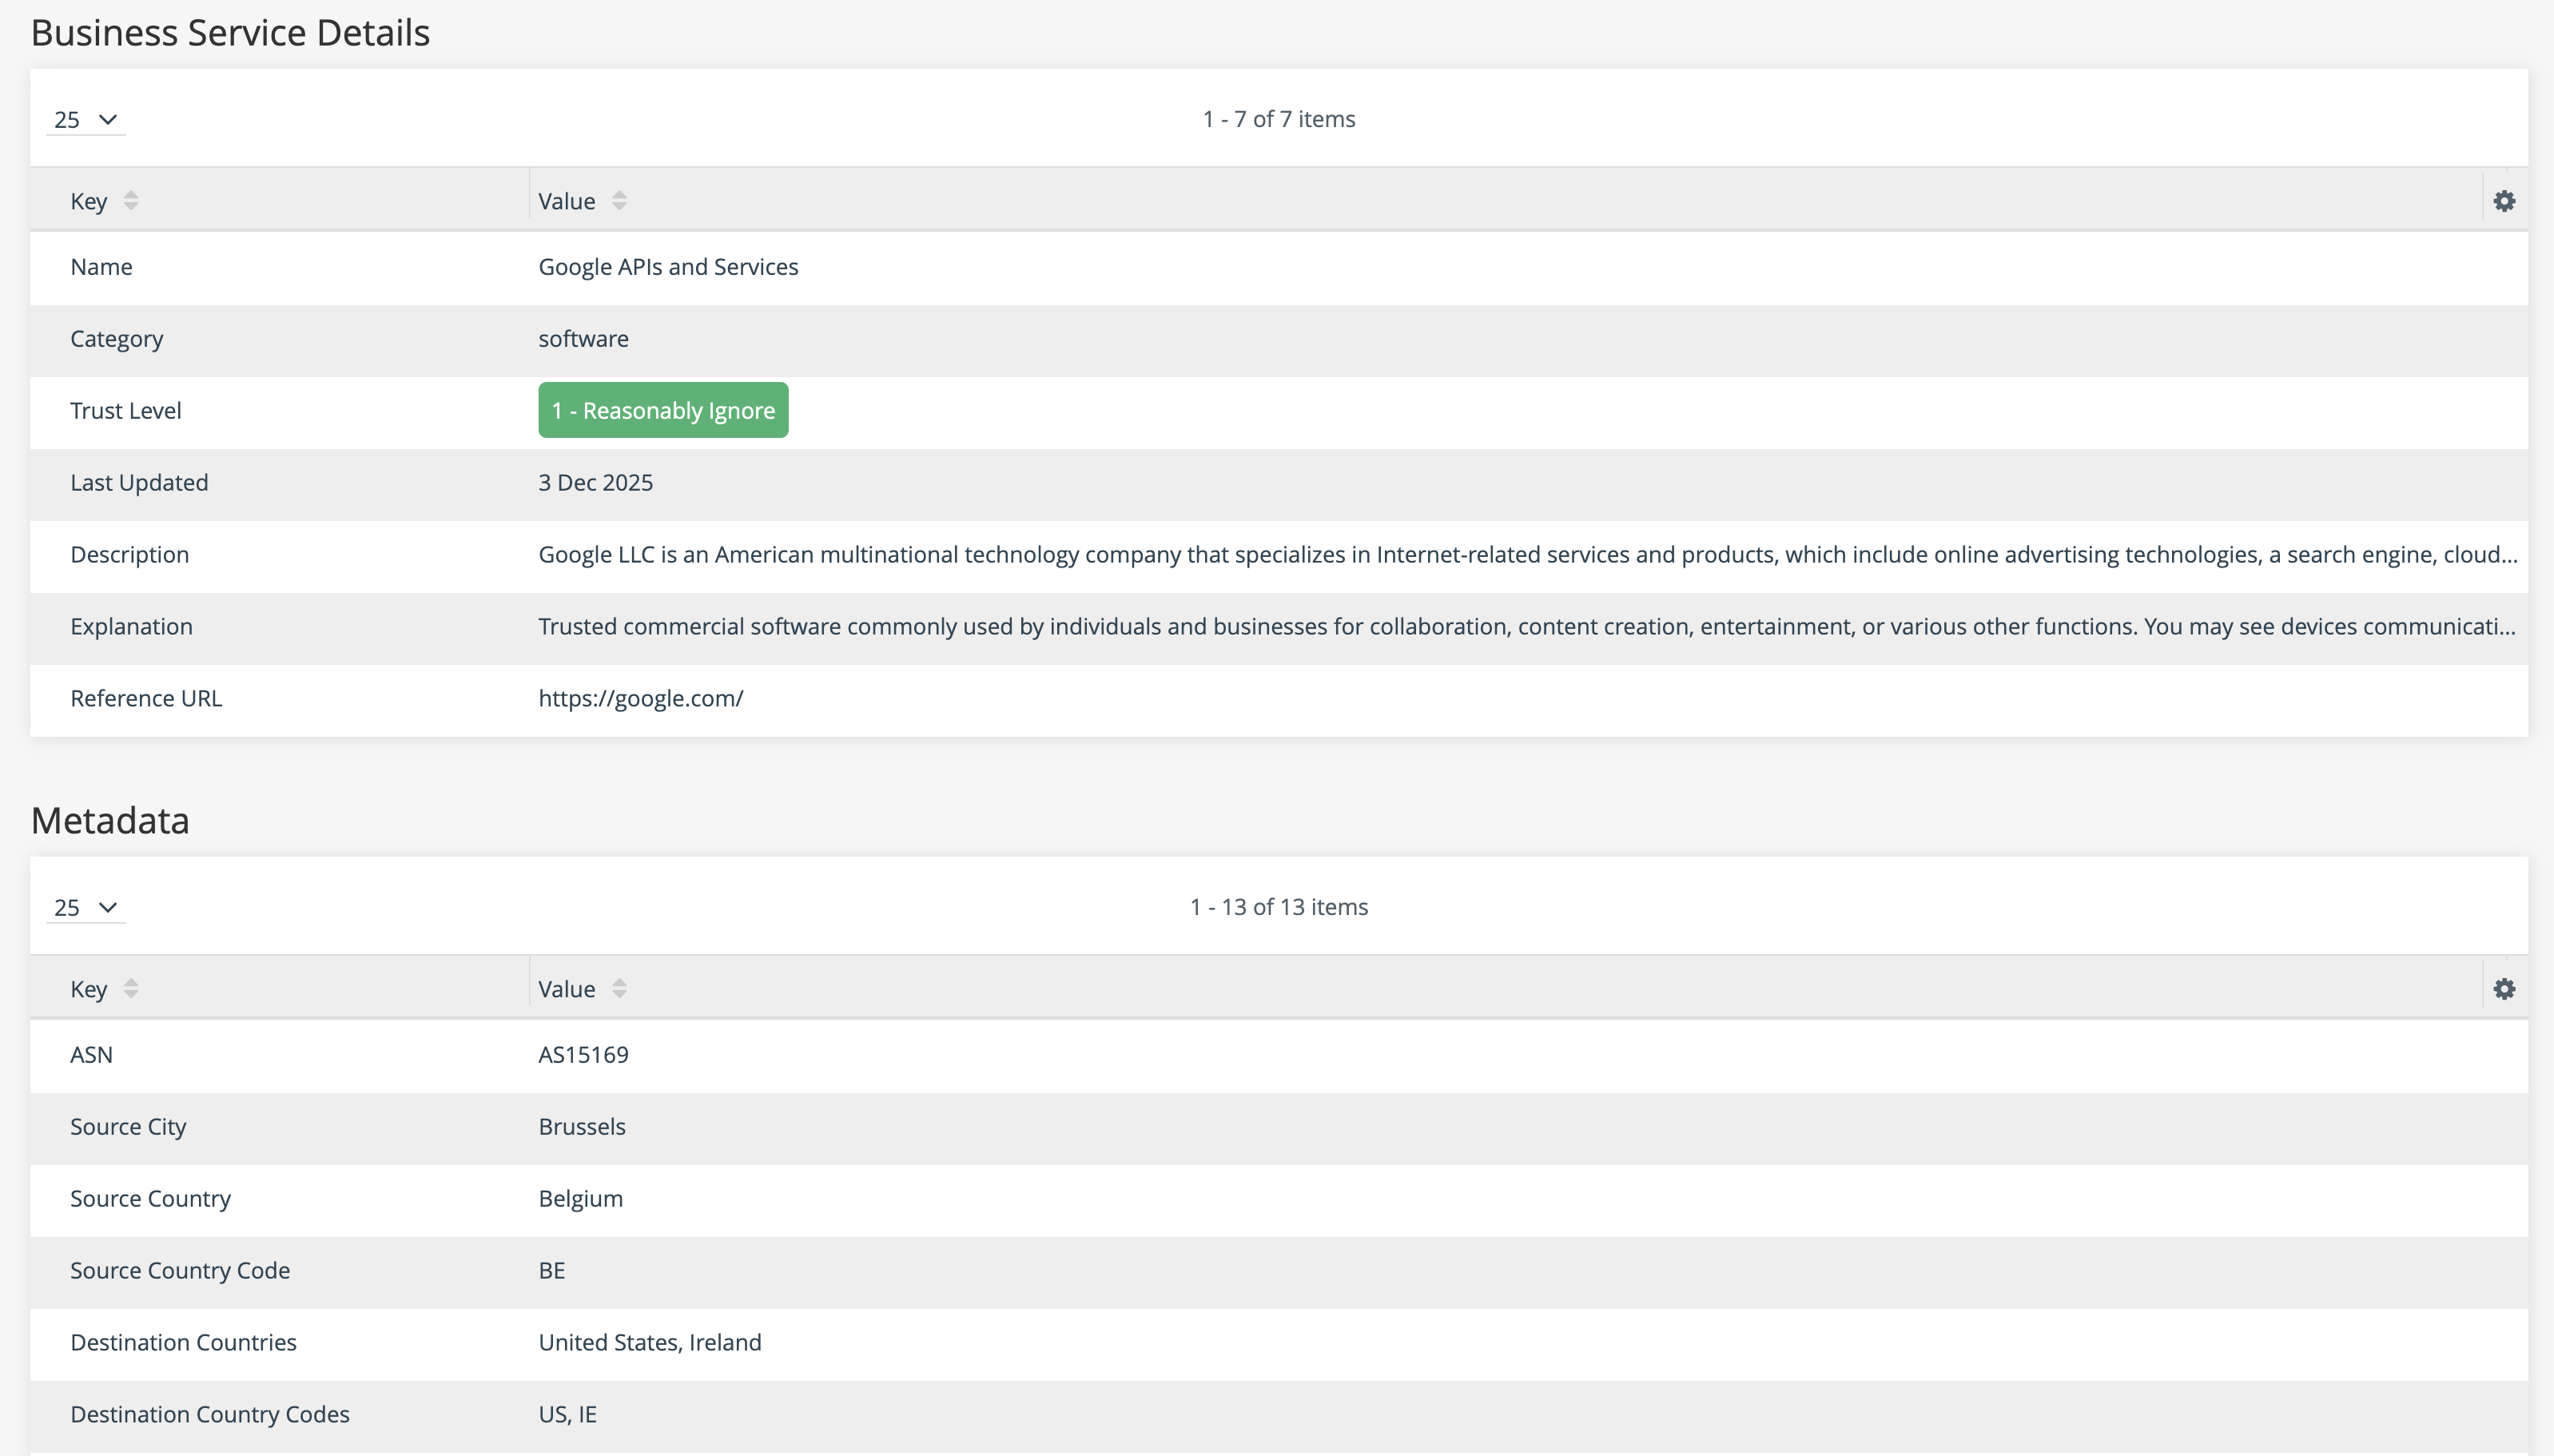Image resolution: width=2554 pixels, height=1456 pixels.
Task: Click the Category software value
Action: pyautogui.click(x=583, y=339)
